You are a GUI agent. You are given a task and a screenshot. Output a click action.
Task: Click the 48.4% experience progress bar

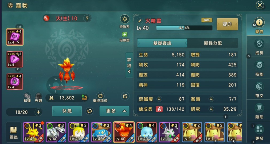click(184, 28)
